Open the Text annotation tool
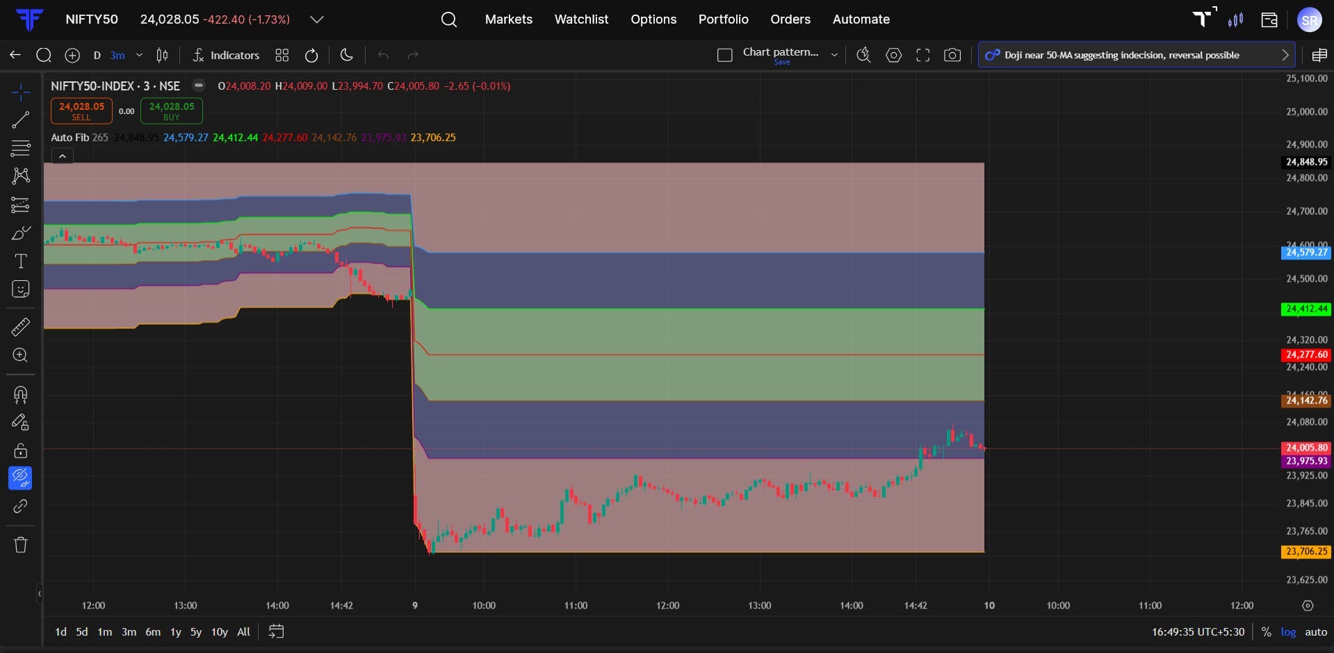This screenshot has height=653, width=1334. tap(21, 261)
